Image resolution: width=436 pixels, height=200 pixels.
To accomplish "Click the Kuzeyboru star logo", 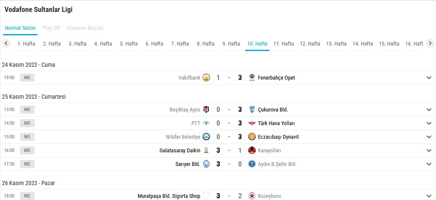I will pyautogui.click(x=252, y=196).
